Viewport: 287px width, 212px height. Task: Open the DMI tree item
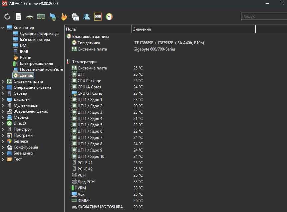[x=24, y=46]
